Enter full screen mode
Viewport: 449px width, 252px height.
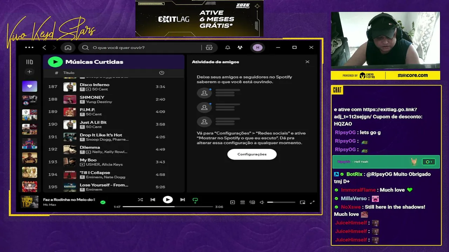click(312, 202)
